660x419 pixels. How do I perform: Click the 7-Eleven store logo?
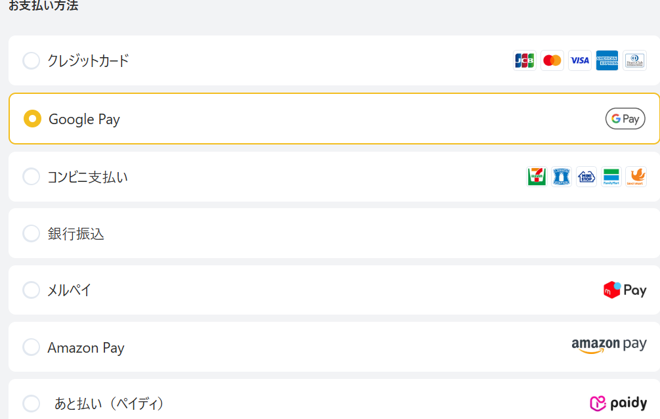(x=537, y=177)
